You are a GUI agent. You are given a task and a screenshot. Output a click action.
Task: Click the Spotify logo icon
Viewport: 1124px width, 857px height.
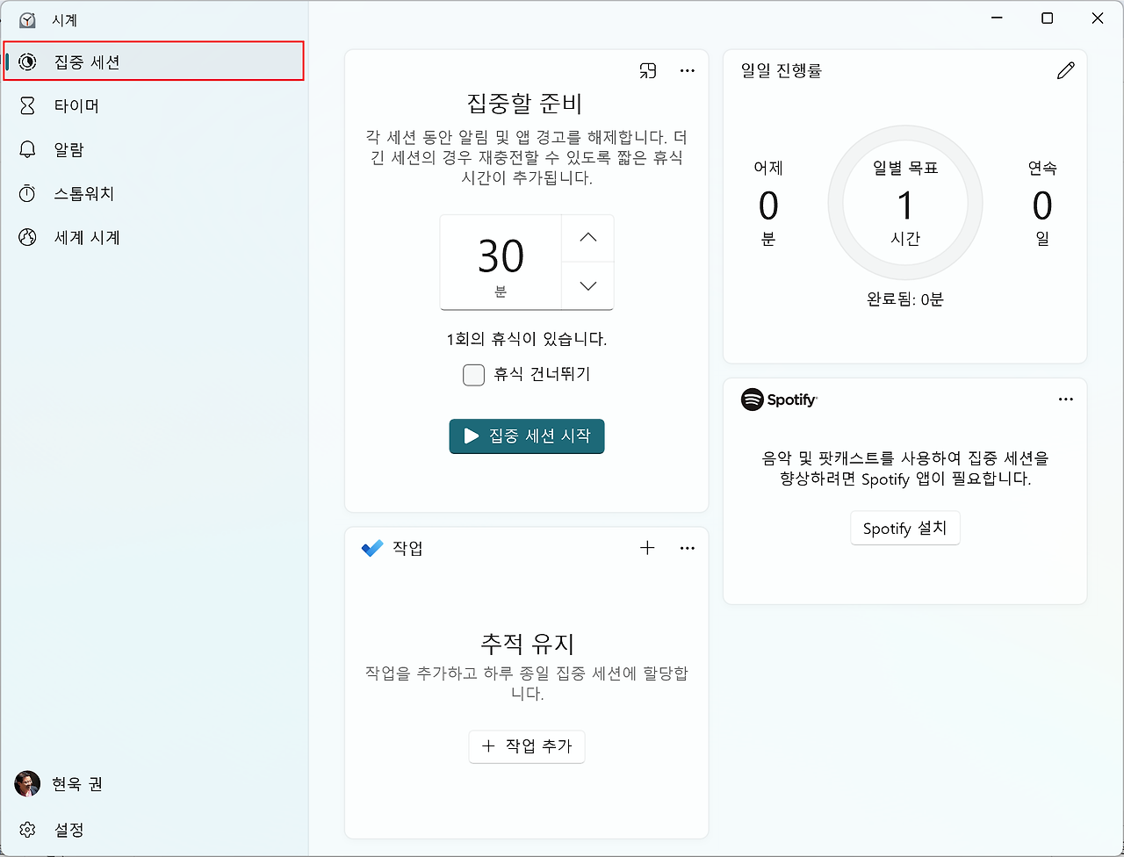(x=748, y=400)
